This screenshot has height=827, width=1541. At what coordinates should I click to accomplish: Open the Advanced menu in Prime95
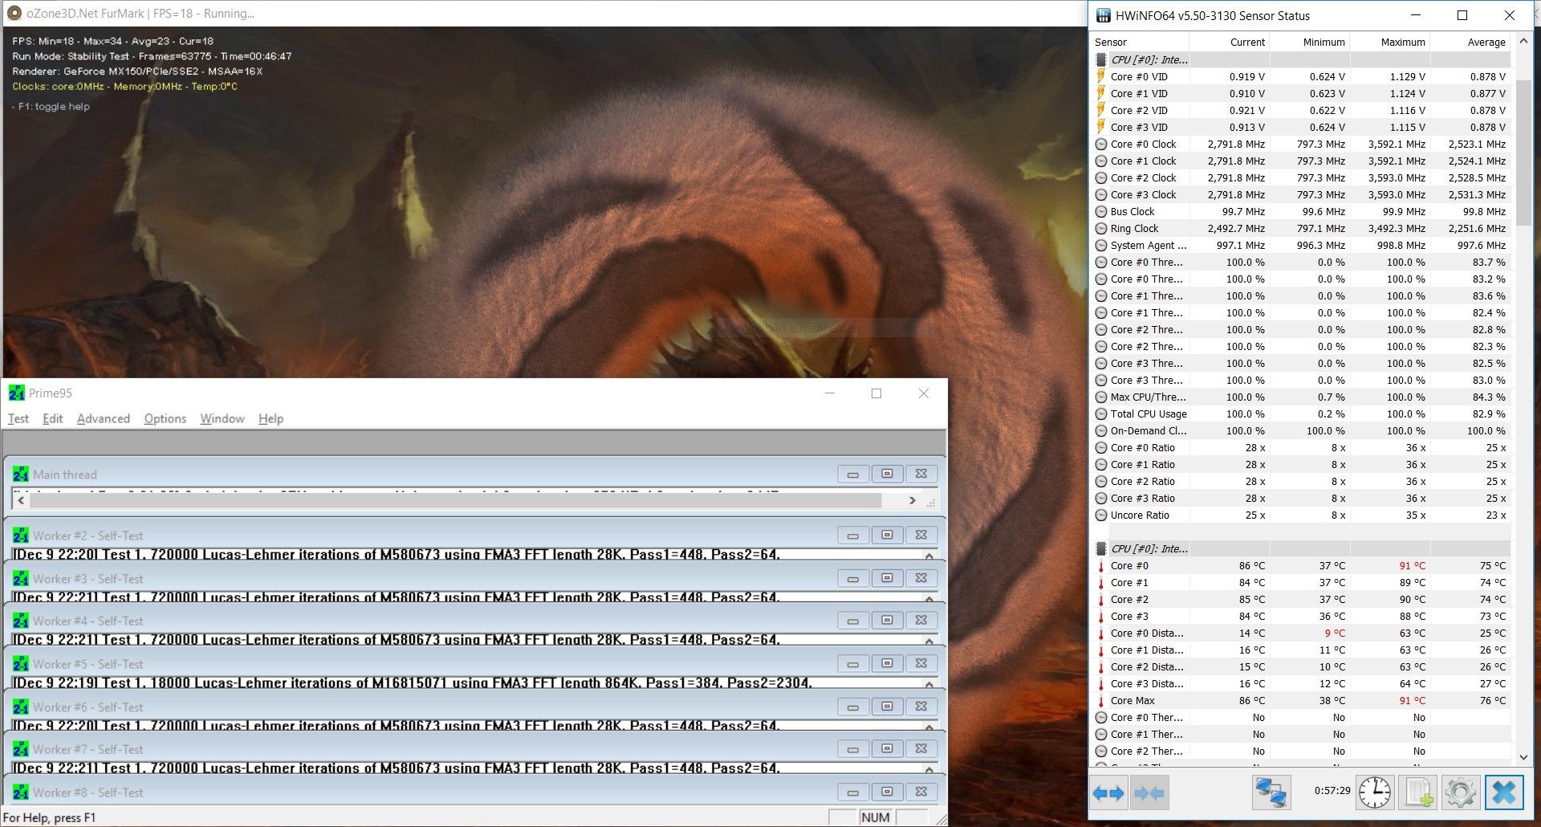(104, 418)
